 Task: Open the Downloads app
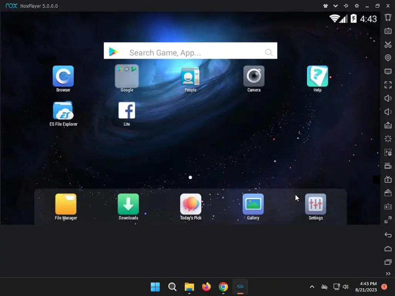[x=128, y=204]
